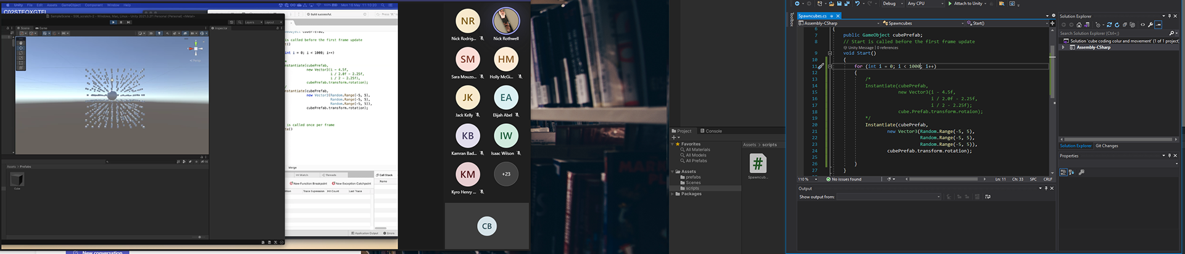Collapse the for-loop outlining on line 11
Image resolution: width=1185 pixels, height=254 pixels.
829,66
